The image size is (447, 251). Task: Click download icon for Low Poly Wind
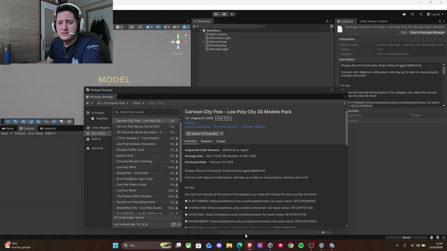pos(177,167)
